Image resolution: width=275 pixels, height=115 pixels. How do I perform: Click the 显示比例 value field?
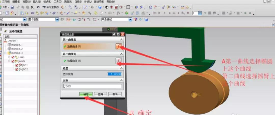[x=114, y=74]
